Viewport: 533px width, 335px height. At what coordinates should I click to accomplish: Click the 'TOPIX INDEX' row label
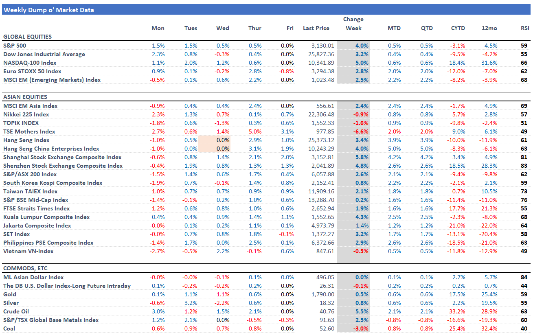point(21,123)
